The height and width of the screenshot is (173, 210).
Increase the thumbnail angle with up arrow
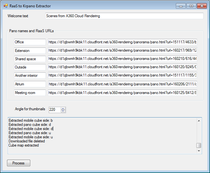tap(63, 108)
